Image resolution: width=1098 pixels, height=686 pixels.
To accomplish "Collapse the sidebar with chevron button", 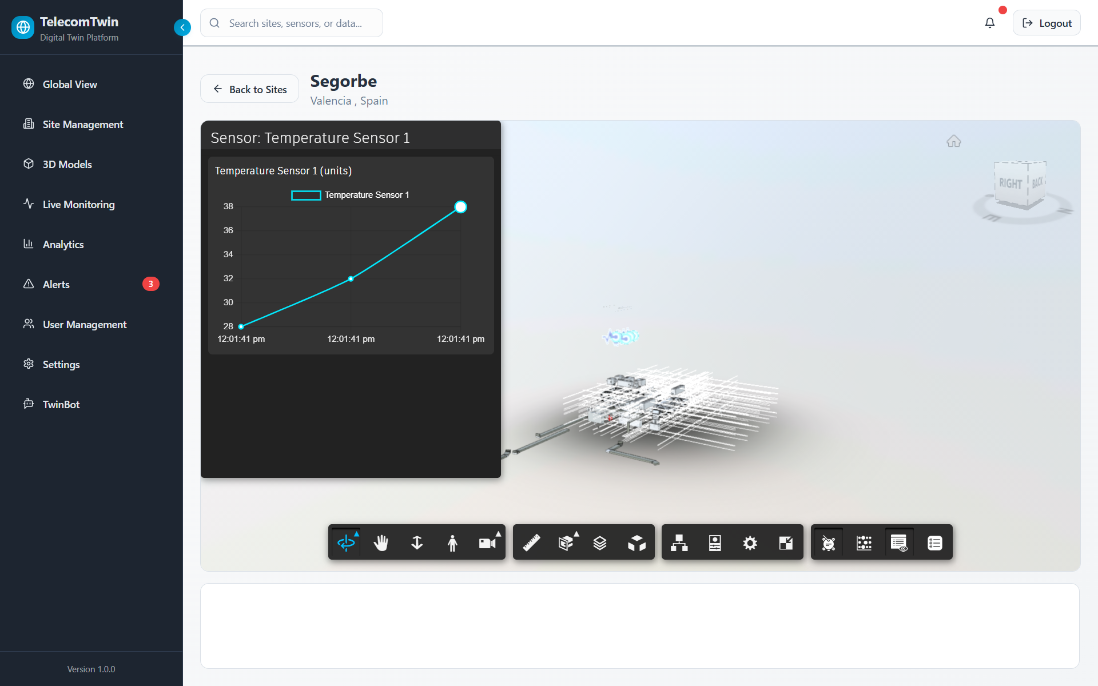I will coord(182,27).
